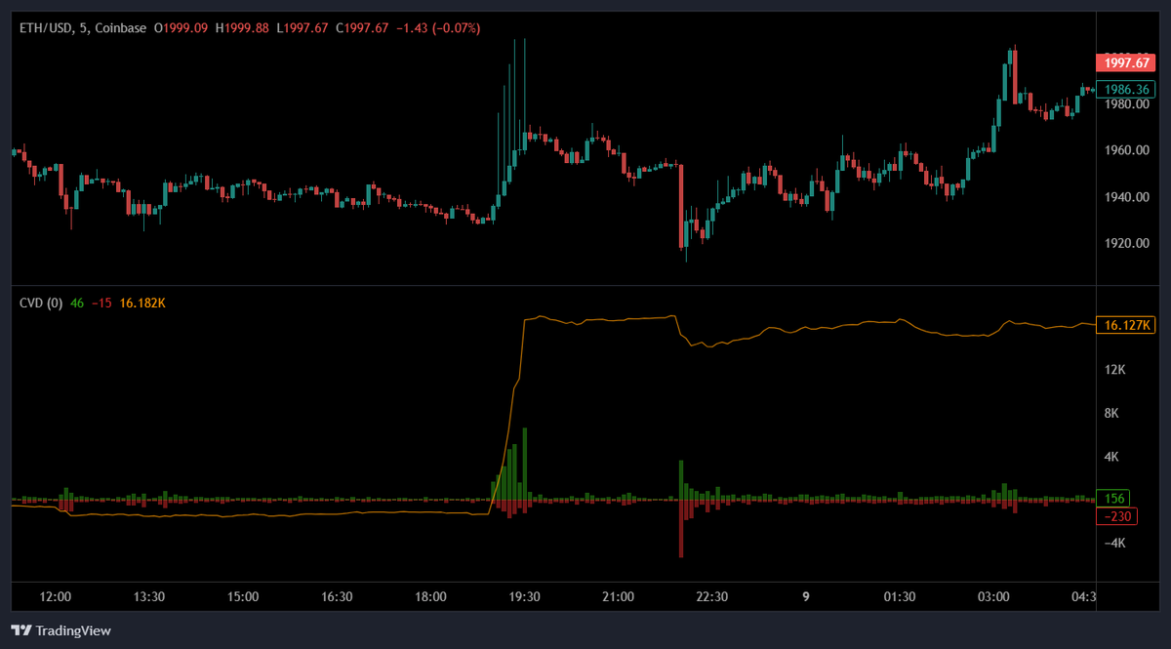Click the orange 16.127K CVD value label
1171x649 pixels.
coord(1124,325)
